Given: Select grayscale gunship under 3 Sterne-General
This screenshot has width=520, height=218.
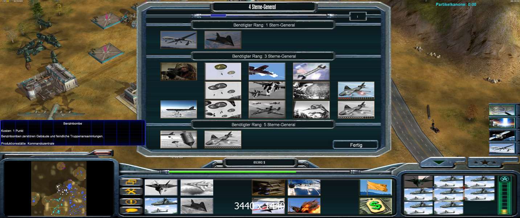Looking at the screenshot, I should click(356, 109).
